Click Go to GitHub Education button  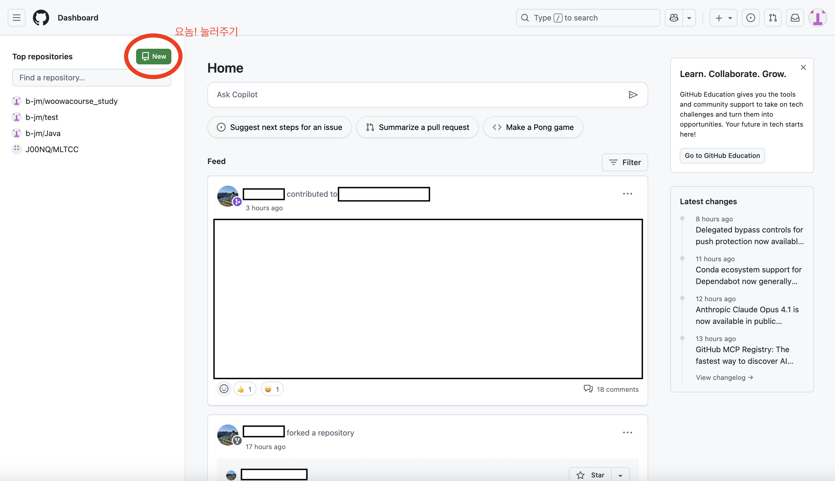pos(722,156)
